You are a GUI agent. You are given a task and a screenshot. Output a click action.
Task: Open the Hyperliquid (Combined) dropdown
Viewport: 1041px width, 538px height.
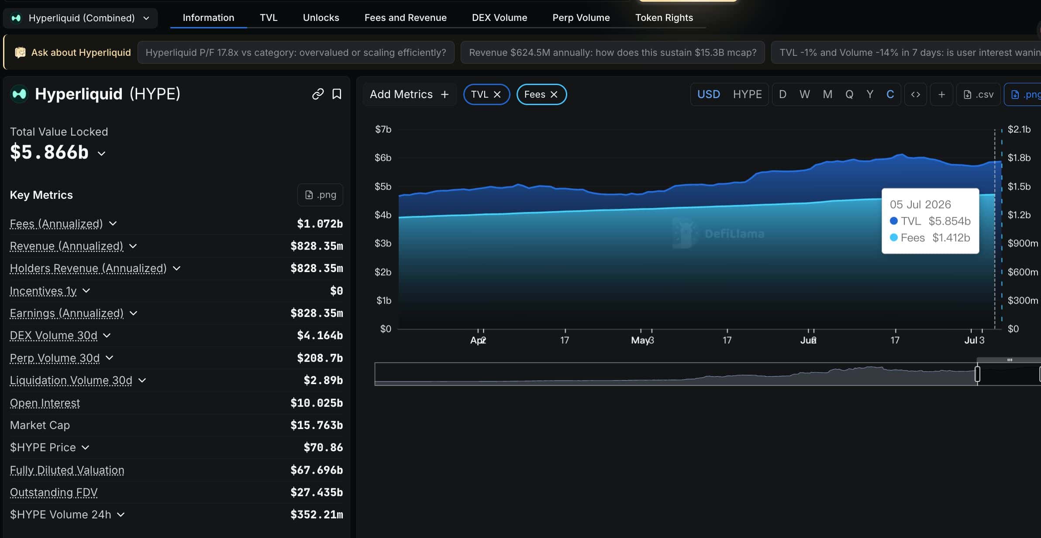pyautogui.click(x=80, y=18)
